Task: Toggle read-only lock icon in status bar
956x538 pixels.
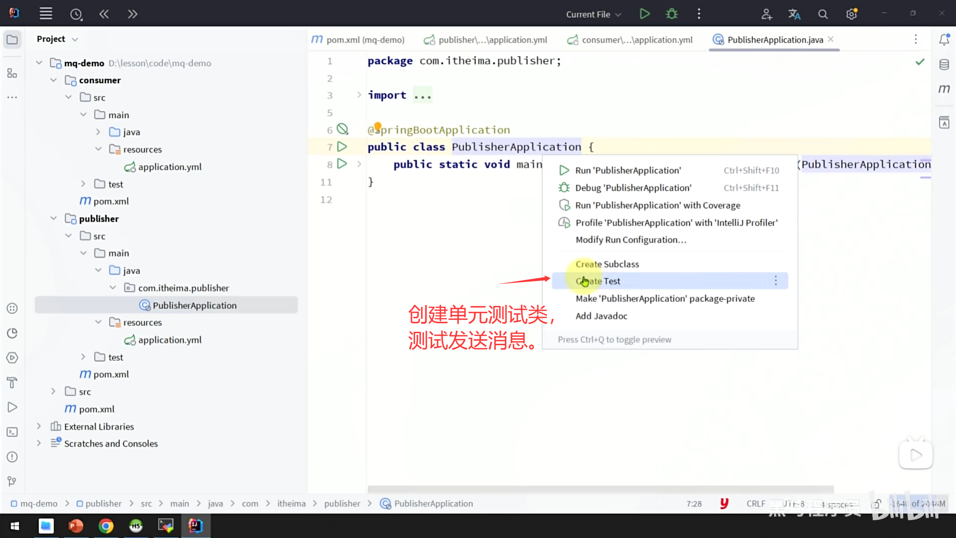Action: click(x=877, y=504)
